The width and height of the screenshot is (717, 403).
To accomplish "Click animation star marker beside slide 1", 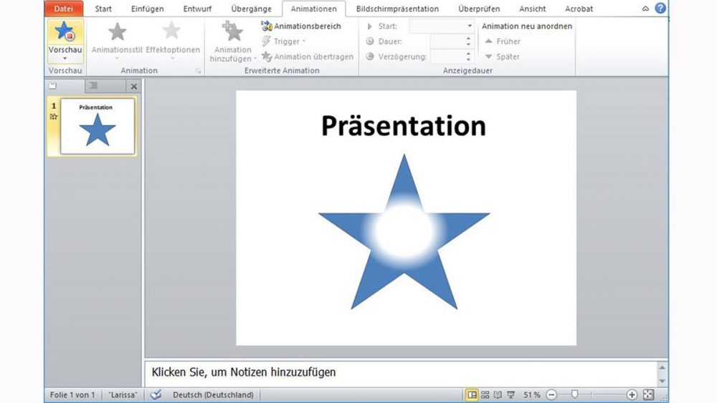I will [x=54, y=117].
